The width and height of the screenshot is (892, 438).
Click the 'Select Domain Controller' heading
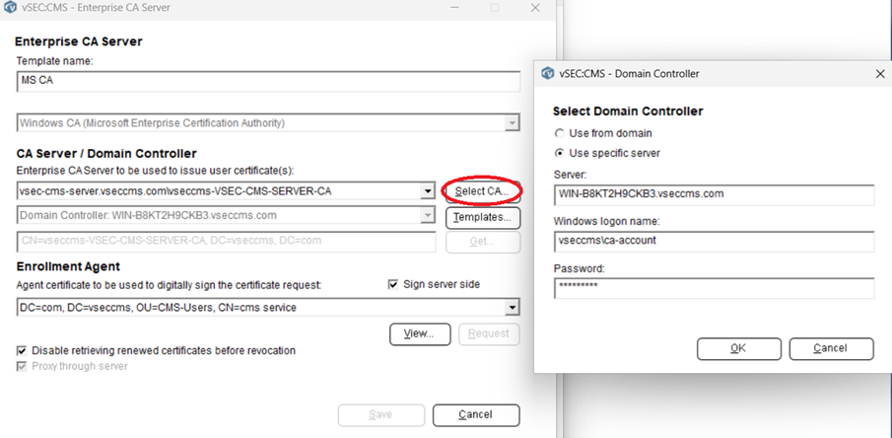pyautogui.click(x=628, y=111)
